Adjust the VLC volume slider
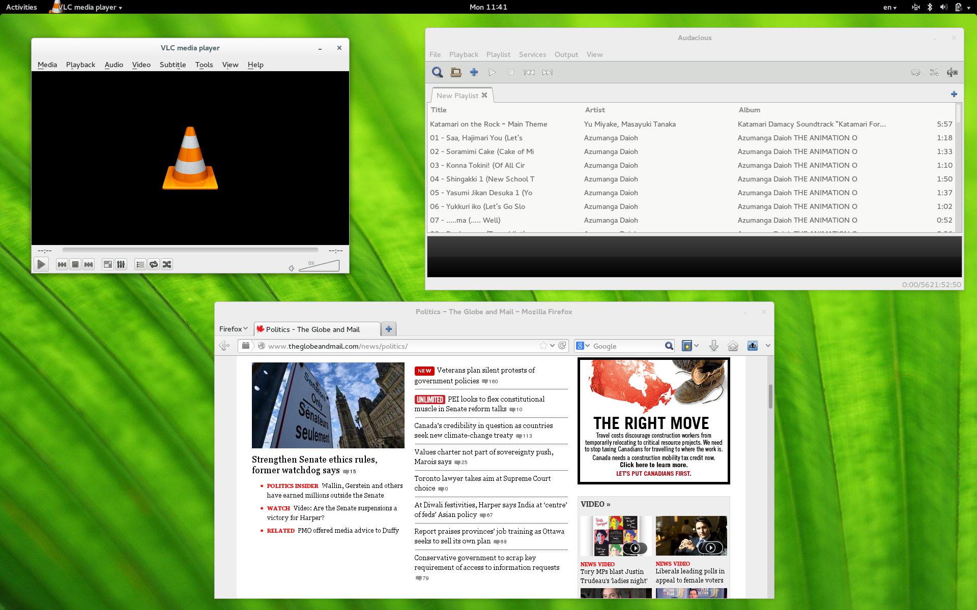Viewport: 977px width, 610px height. [x=319, y=265]
